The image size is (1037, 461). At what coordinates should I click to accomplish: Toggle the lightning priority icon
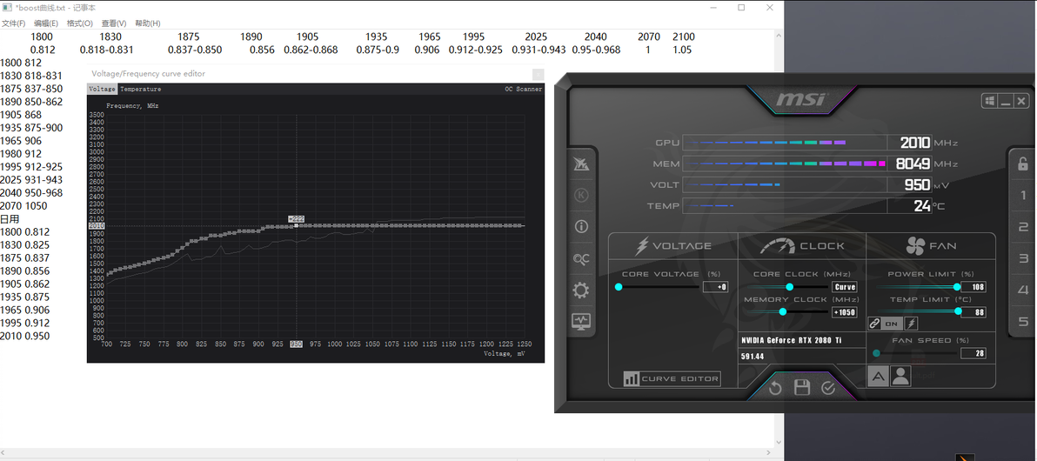[911, 324]
